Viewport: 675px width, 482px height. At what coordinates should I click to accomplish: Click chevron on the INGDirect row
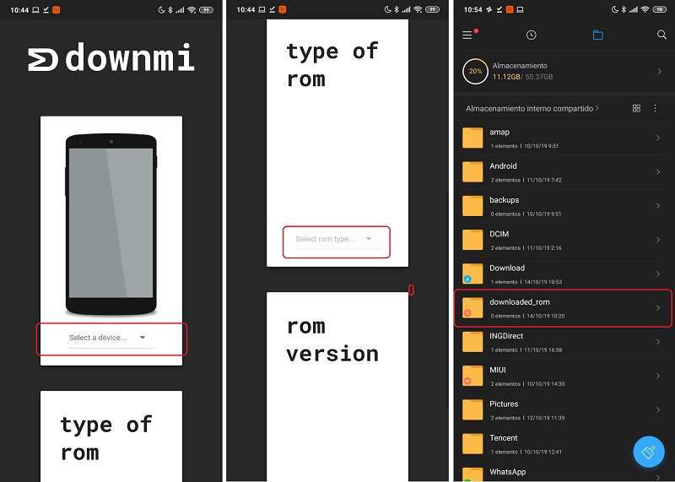(x=658, y=342)
